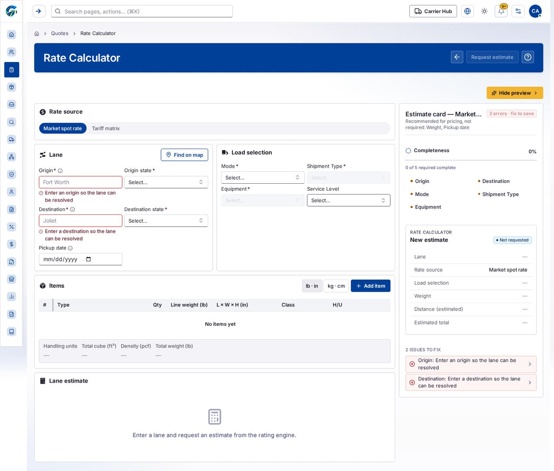Click the notifications bell icon

501,11
